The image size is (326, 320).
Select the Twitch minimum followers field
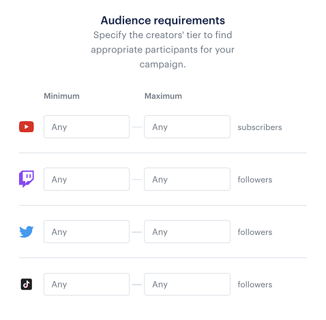click(87, 179)
